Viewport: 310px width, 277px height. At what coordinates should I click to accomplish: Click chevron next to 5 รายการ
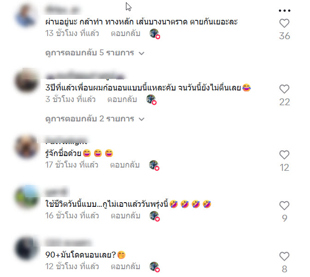pos(142,53)
